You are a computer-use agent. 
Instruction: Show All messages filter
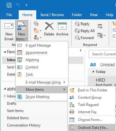point(93,65)
